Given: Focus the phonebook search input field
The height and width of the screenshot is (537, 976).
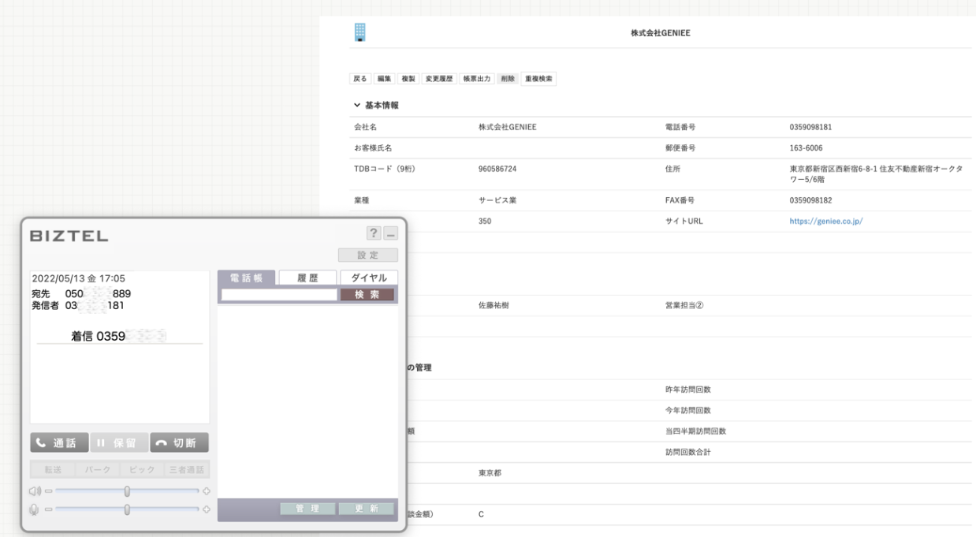Looking at the screenshot, I should (x=279, y=294).
